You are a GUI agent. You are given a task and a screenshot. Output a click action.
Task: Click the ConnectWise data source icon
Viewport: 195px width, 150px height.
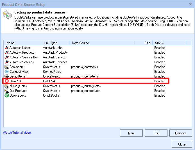click(x=7, y=72)
